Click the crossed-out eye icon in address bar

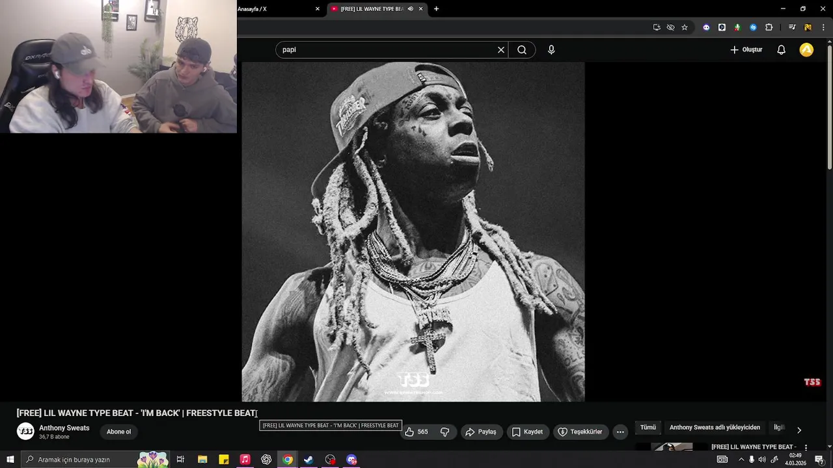pos(670,27)
